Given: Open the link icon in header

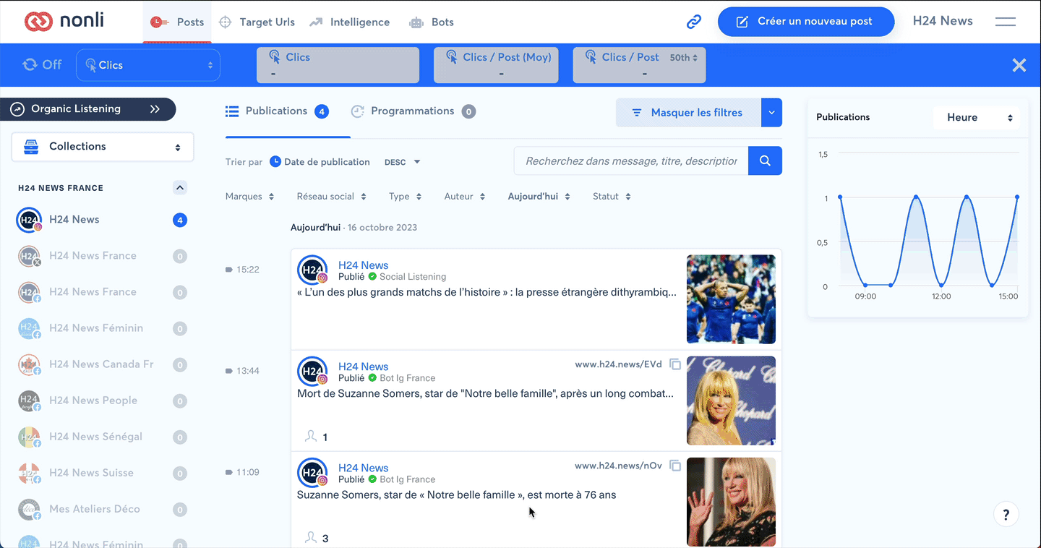Looking at the screenshot, I should (x=694, y=22).
